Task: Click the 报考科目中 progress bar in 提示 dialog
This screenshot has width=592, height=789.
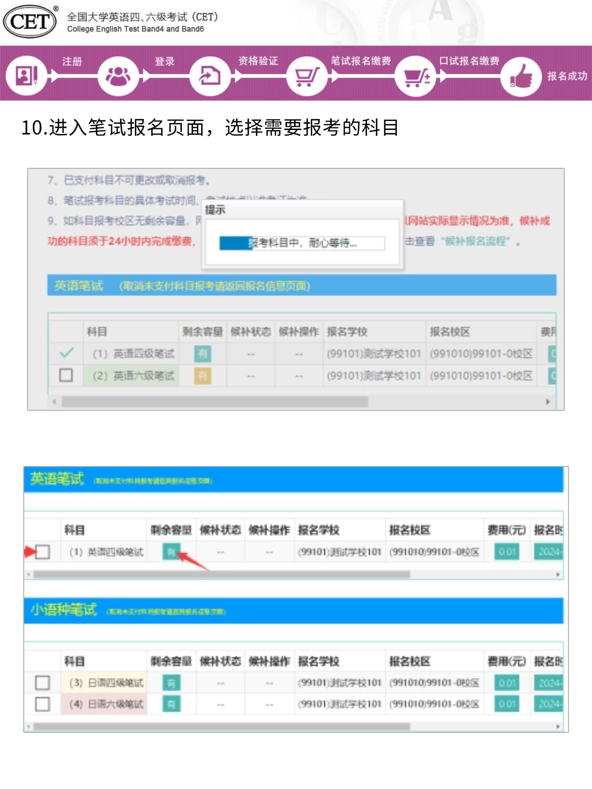Action: pos(302,243)
